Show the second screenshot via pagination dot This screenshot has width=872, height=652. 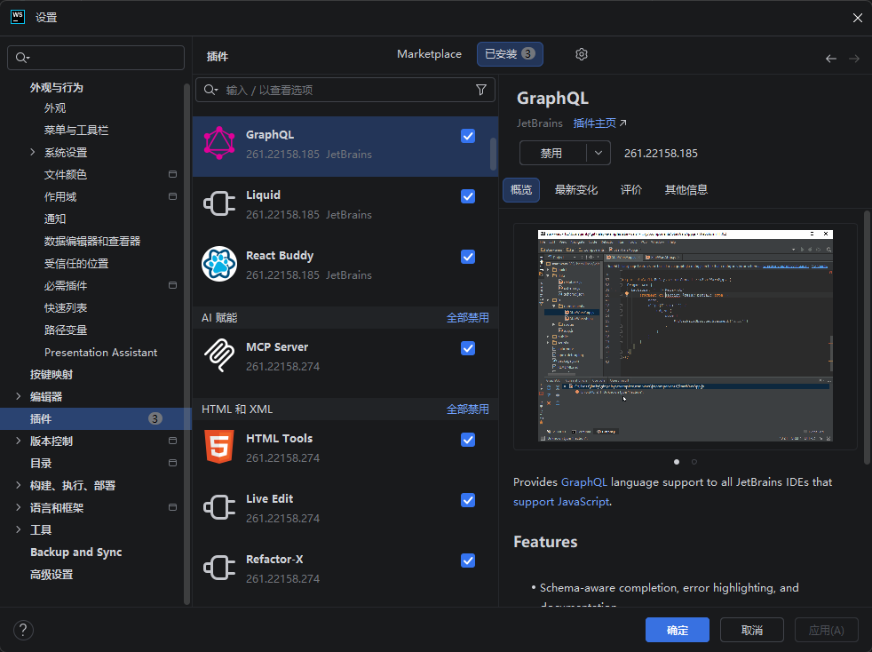(694, 462)
